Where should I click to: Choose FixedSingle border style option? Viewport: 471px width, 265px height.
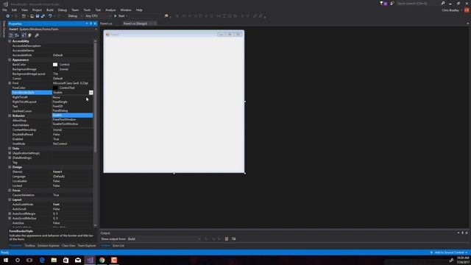pyautogui.click(x=72, y=102)
